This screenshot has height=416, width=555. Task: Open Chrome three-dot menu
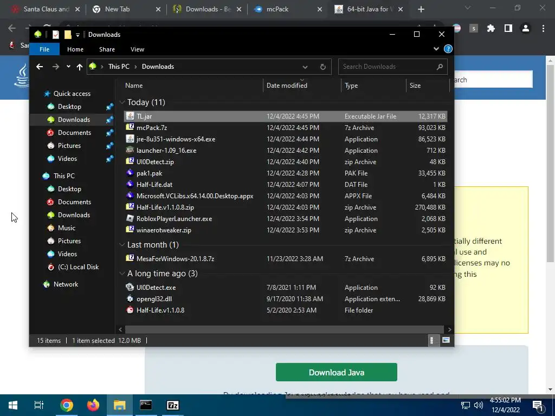[543, 28]
